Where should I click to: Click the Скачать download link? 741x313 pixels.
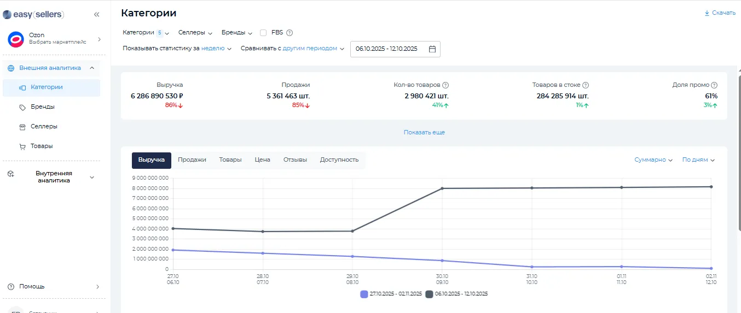[720, 13]
